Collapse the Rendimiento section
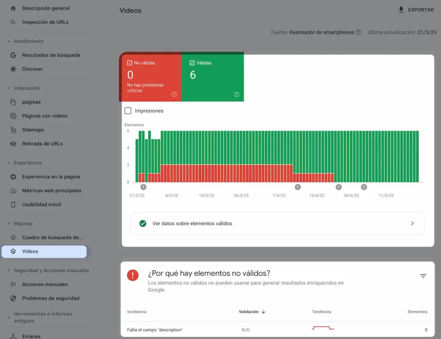This screenshot has width=441, height=339. (9, 41)
